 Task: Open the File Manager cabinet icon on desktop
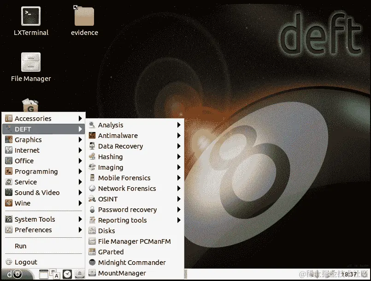[x=31, y=62]
